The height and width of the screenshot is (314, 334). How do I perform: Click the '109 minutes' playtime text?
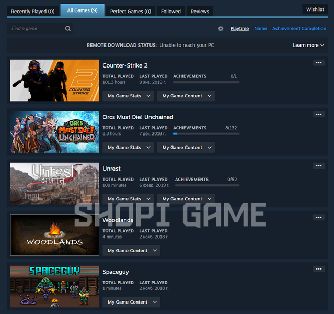click(114, 185)
